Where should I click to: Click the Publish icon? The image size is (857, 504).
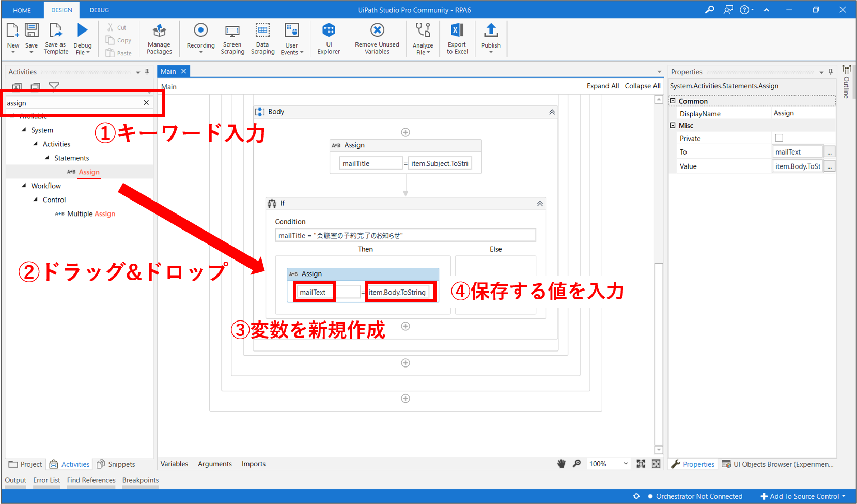(x=491, y=31)
